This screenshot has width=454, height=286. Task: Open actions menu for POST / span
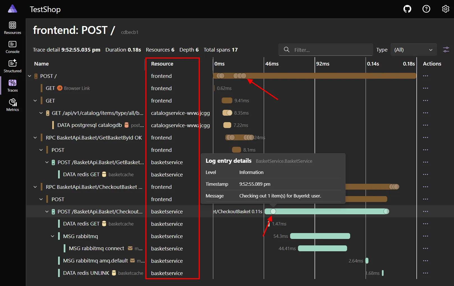[x=425, y=76]
